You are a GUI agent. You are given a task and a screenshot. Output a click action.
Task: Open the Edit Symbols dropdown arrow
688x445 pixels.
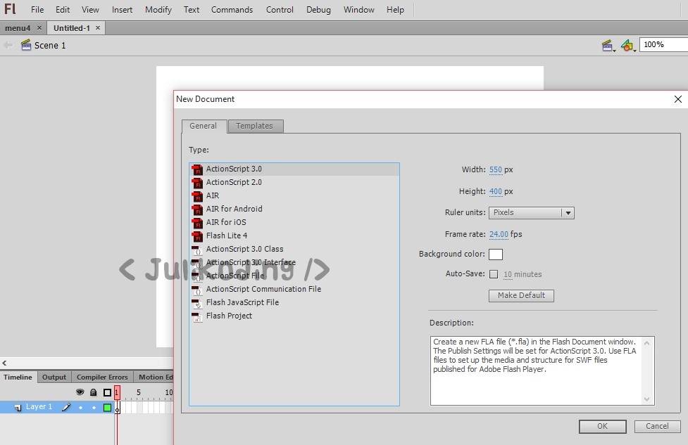(637, 51)
